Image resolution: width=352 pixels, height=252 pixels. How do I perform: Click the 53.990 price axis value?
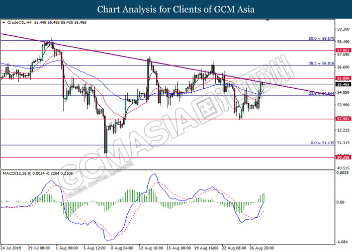pos(343,105)
